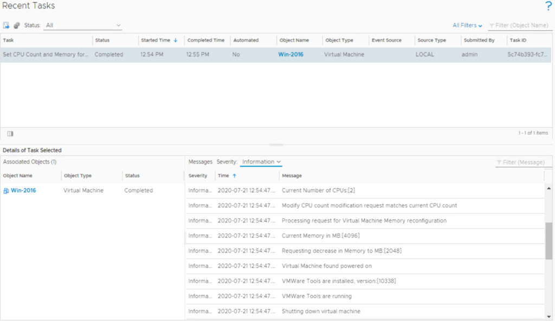Open Win-2016 link in Associated Objects
The height and width of the screenshot is (321, 555).
(x=23, y=191)
